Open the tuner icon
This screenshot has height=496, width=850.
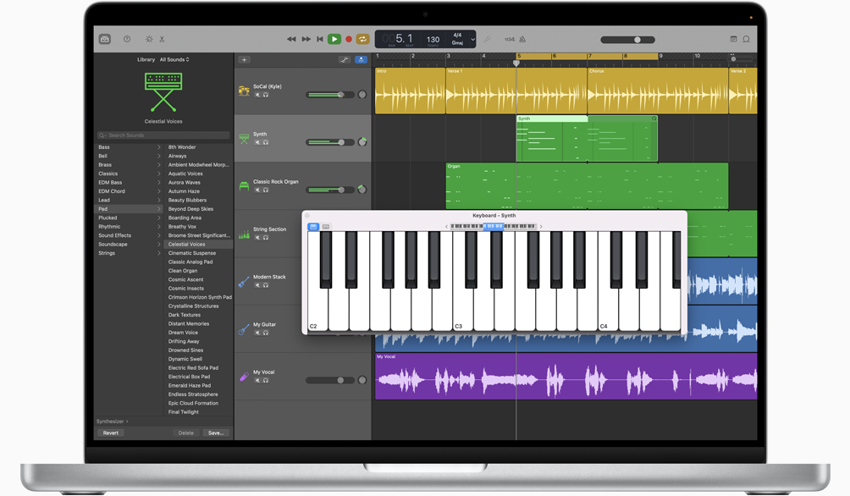tap(488, 39)
